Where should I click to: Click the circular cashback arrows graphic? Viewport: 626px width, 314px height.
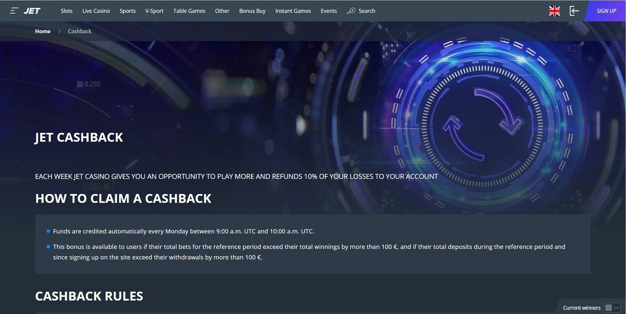[x=483, y=124]
